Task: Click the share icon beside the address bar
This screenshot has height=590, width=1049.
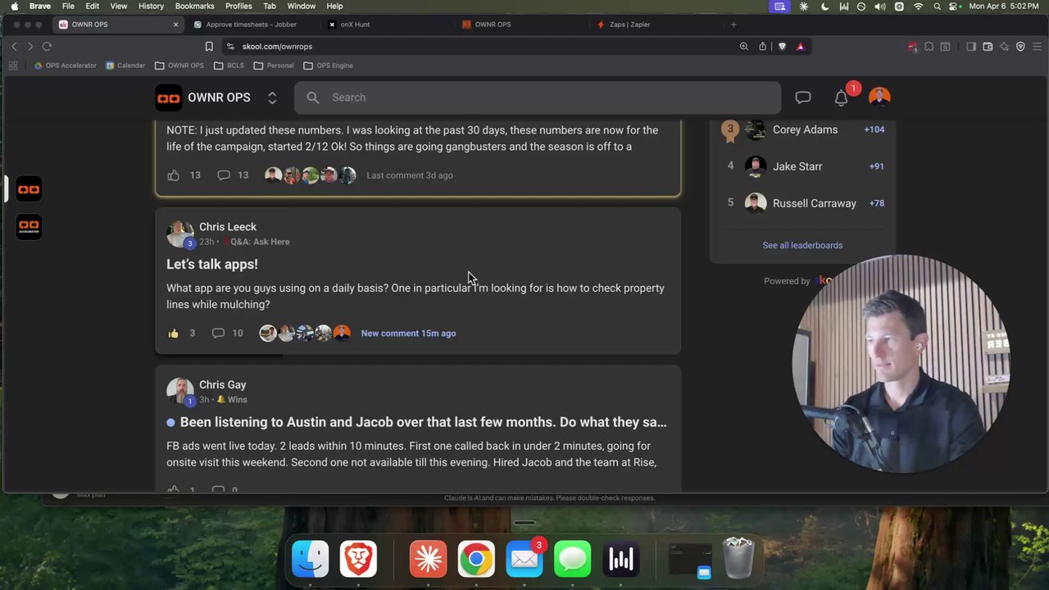Action: pyautogui.click(x=761, y=46)
